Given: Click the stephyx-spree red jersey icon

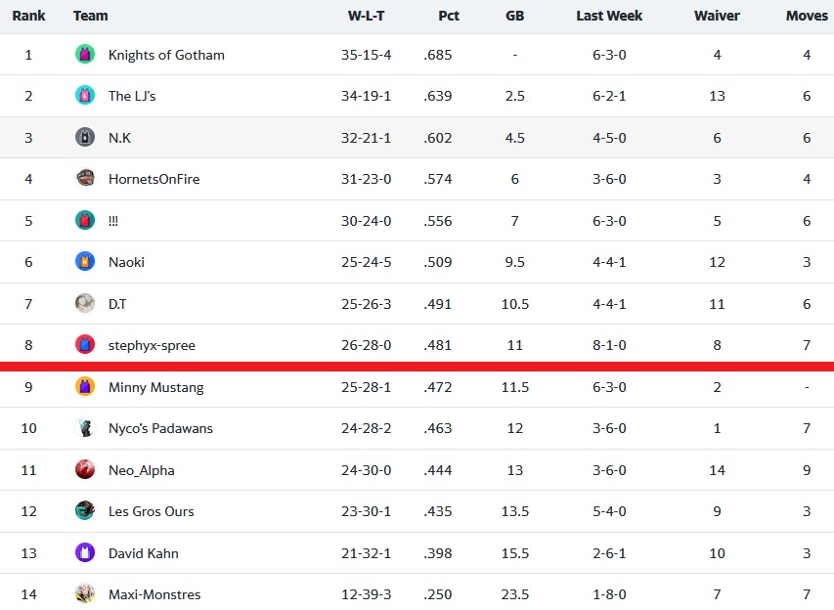Looking at the screenshot, I should [85, 345].
